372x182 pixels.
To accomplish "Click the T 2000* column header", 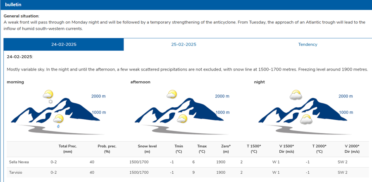I will coord(319,149).
